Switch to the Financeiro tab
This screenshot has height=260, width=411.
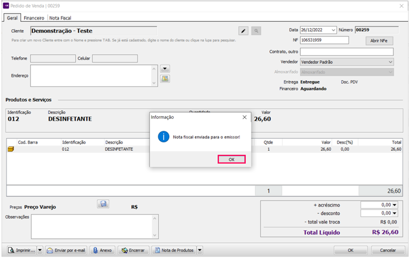click(x=34, y=18)
